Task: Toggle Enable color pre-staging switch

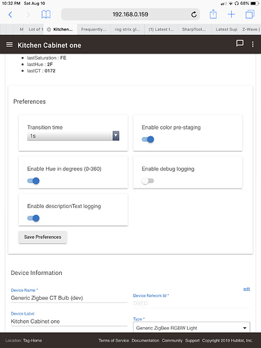Action: (148, 139)
